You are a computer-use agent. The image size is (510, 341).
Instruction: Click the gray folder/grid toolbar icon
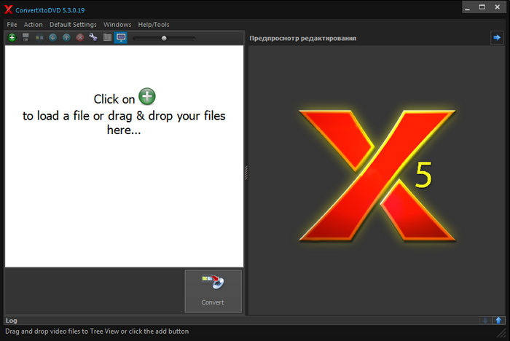(x=107, y=37)
